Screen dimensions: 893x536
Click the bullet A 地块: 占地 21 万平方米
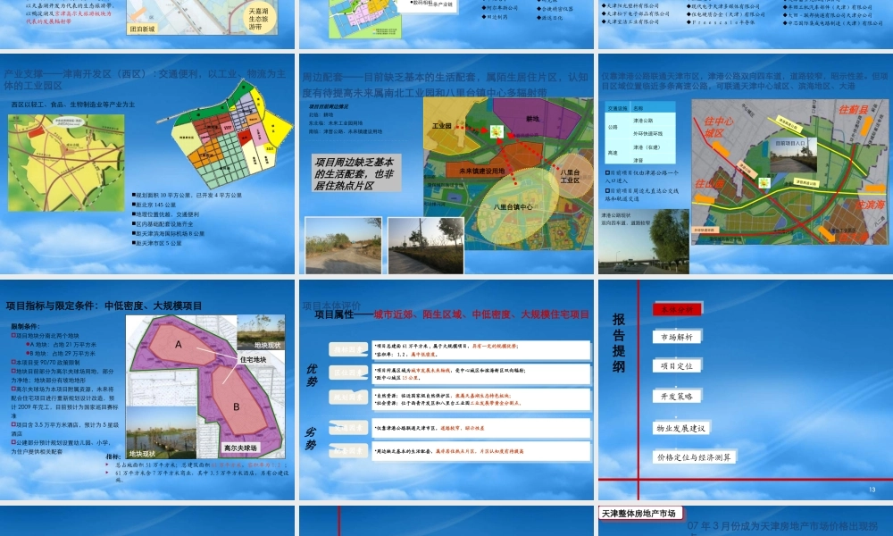tap(61, 345)
